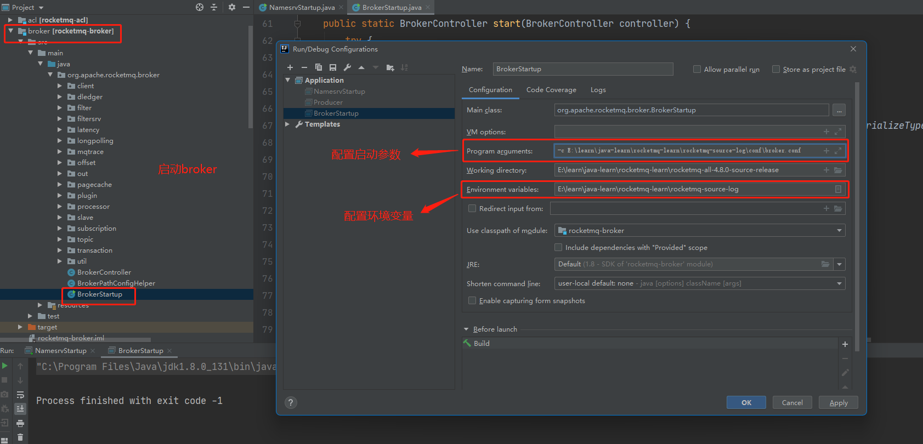Screen dimensions: 923x444
Task: Open edit templates wrench in dialog toolbar
Action: point(347,67)
